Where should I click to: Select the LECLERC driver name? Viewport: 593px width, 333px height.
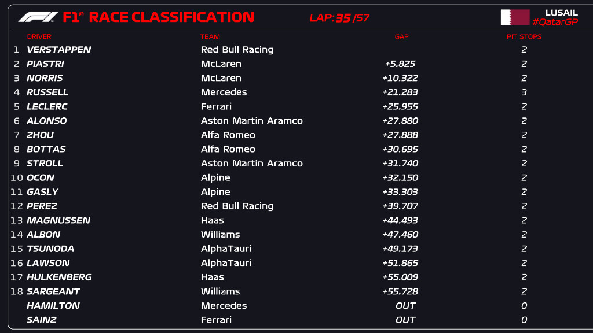click(x=47, y=106)
